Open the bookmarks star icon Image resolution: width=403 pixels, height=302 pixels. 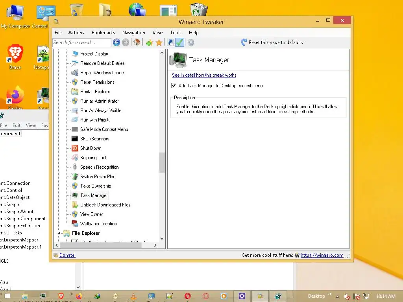coord(159,42)
